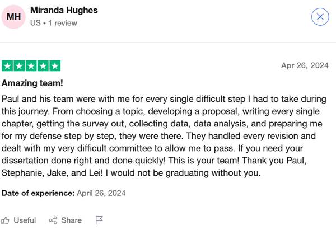Click the review body paragraph text
The image size is (336, 230).
[x=164, y=136]
